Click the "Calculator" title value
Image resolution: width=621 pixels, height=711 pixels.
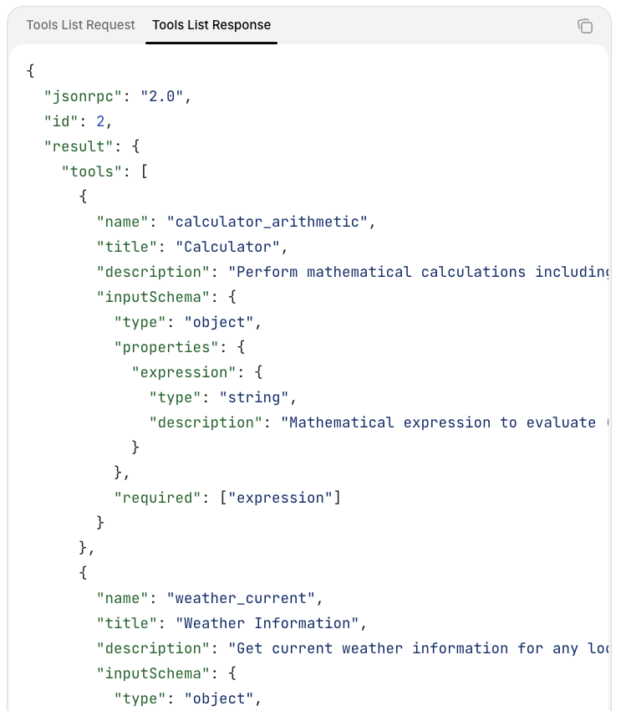click(x=227, y=247)
